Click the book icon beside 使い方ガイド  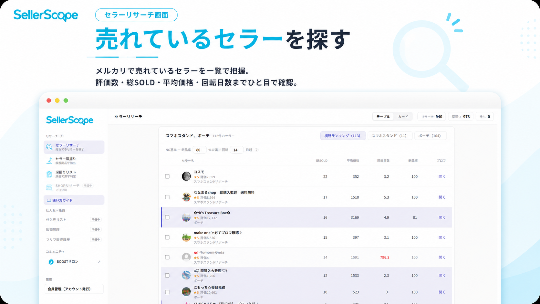click(x=49, y=200)
